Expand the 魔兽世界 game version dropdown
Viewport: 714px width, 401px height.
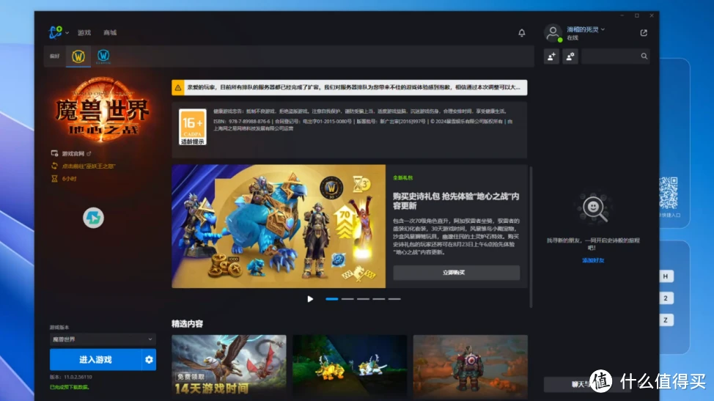(x=103, y=339)
